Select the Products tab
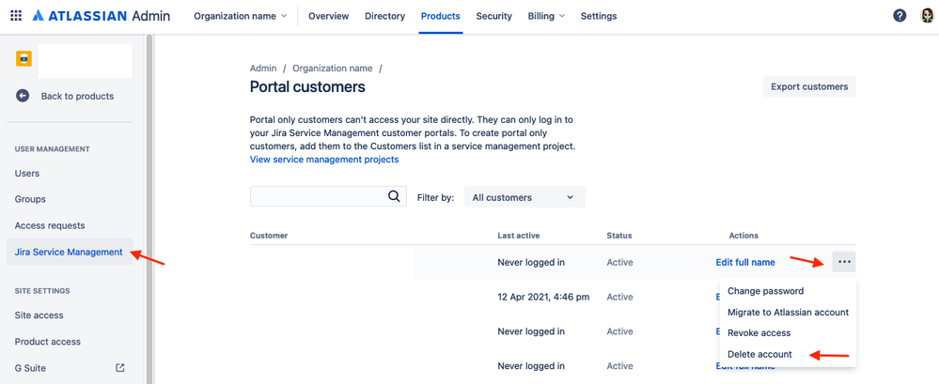Image resolution: width=939 pixels, height=384 pixels. [441, 16]
